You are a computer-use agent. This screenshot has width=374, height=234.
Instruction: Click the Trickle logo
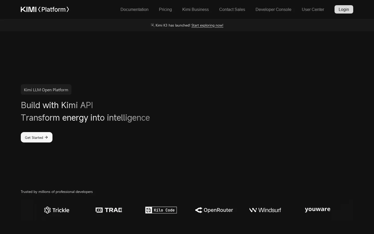click(x=57, y=210)
